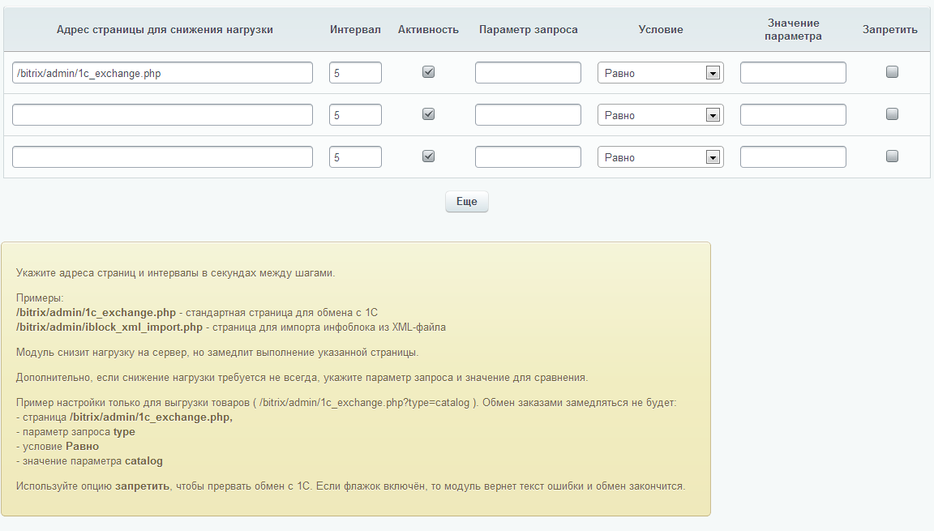Expand Условие dropdown in second row
The height and width of the screenshot is (531, 934).
[660, 115]
